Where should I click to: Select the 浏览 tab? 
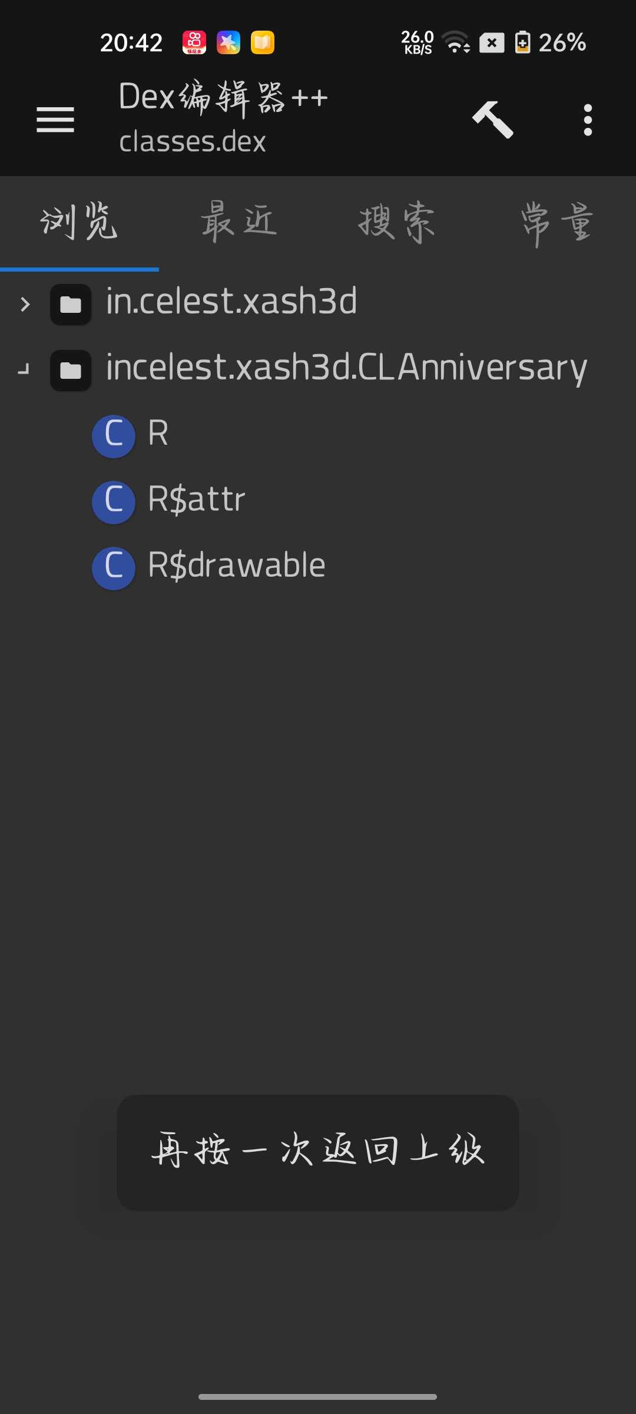[x=79, y=222]
